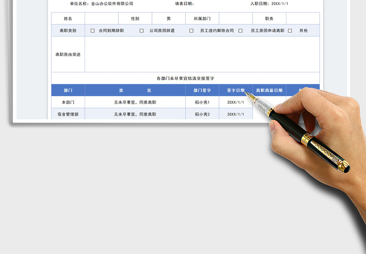The width and height of the screenshot is (366, 254).
Task: Select the 部门签字 column header
Action: point(202,91)
